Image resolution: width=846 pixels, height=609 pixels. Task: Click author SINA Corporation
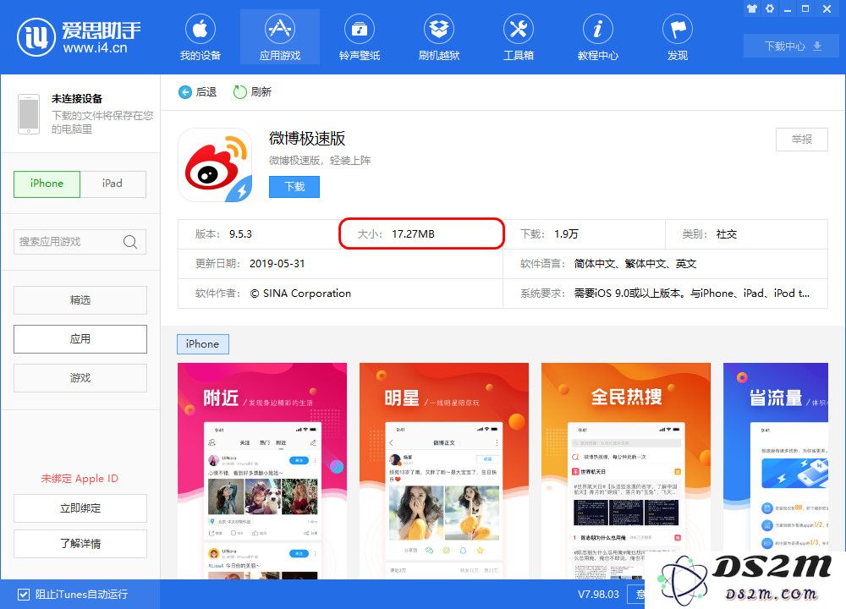pyautogui.click(x=300, y=294)
